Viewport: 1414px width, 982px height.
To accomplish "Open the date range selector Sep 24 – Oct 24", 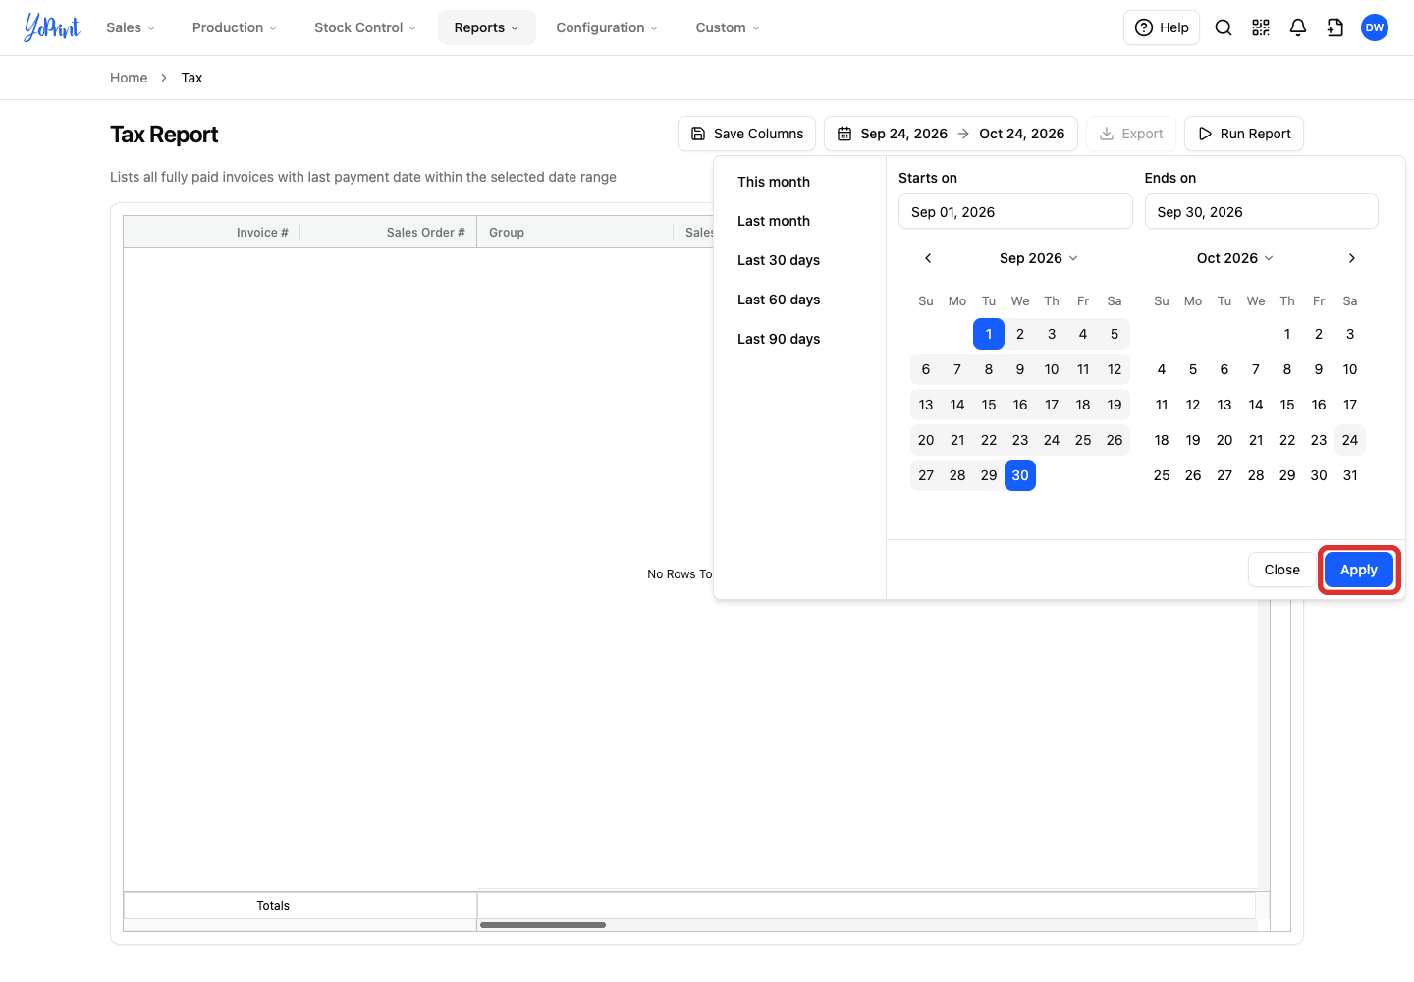I will pos(951,134).
